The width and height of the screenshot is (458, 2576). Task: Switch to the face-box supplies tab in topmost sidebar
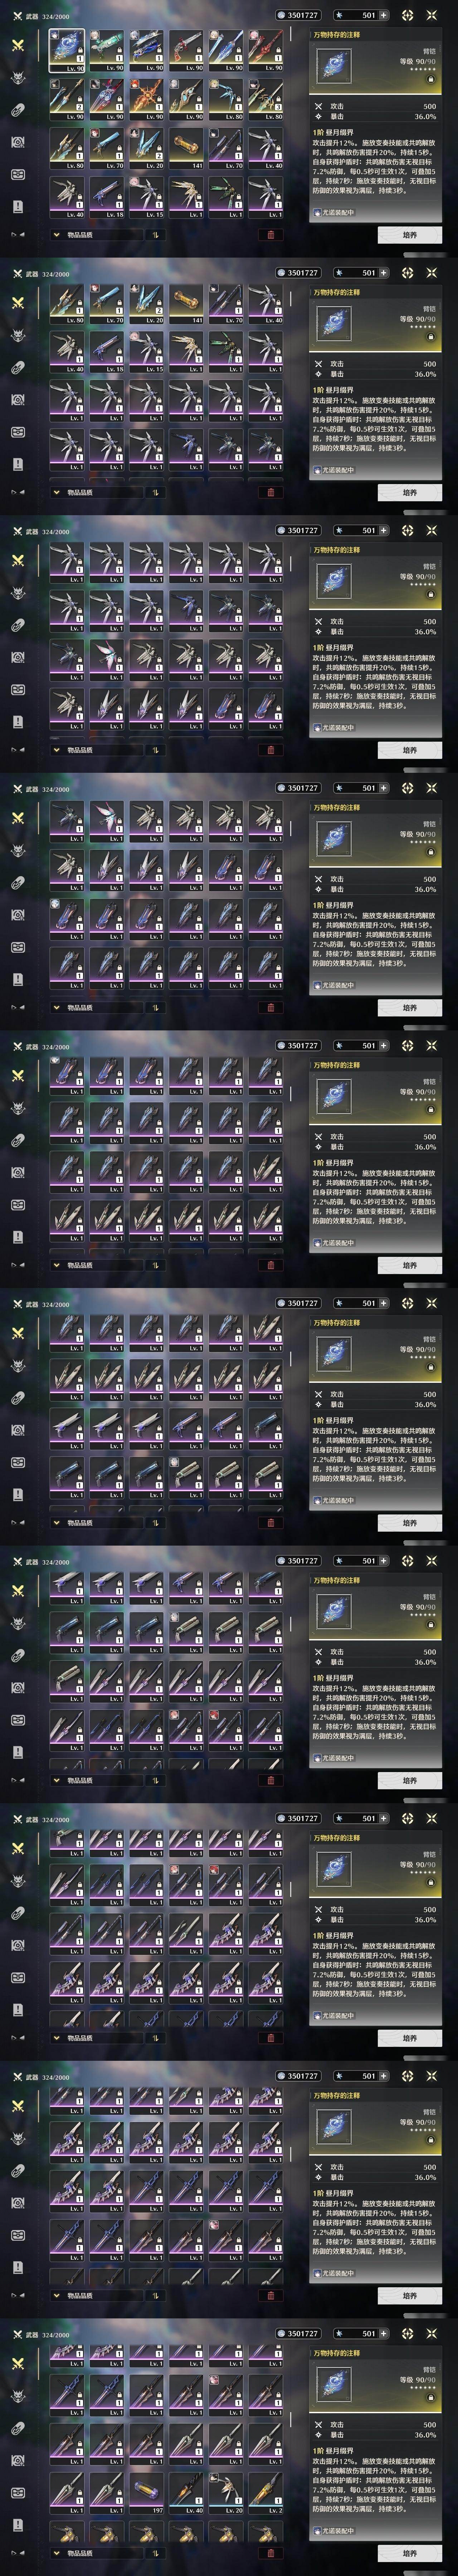[17, 174]
